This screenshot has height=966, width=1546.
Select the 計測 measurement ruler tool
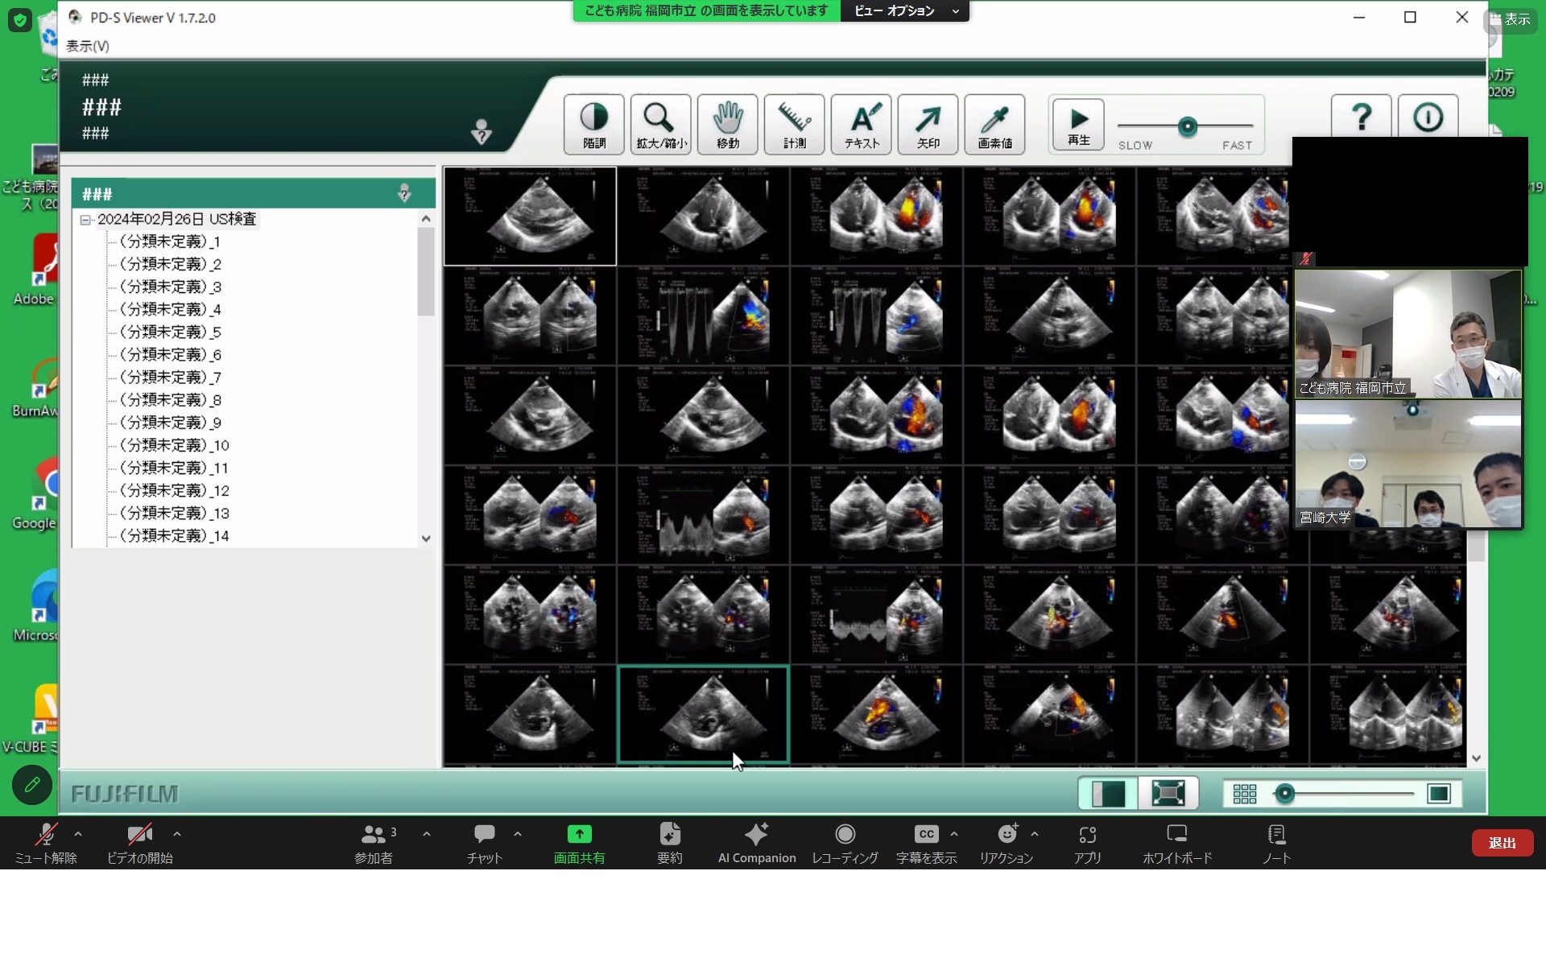(794, 124)
